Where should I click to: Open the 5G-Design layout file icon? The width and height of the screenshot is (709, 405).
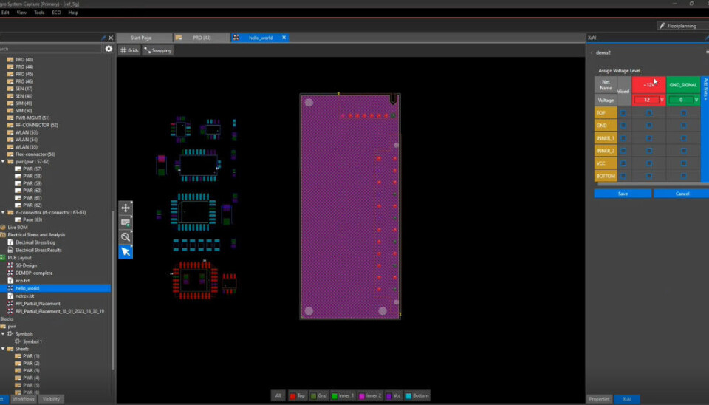(10, 265)
